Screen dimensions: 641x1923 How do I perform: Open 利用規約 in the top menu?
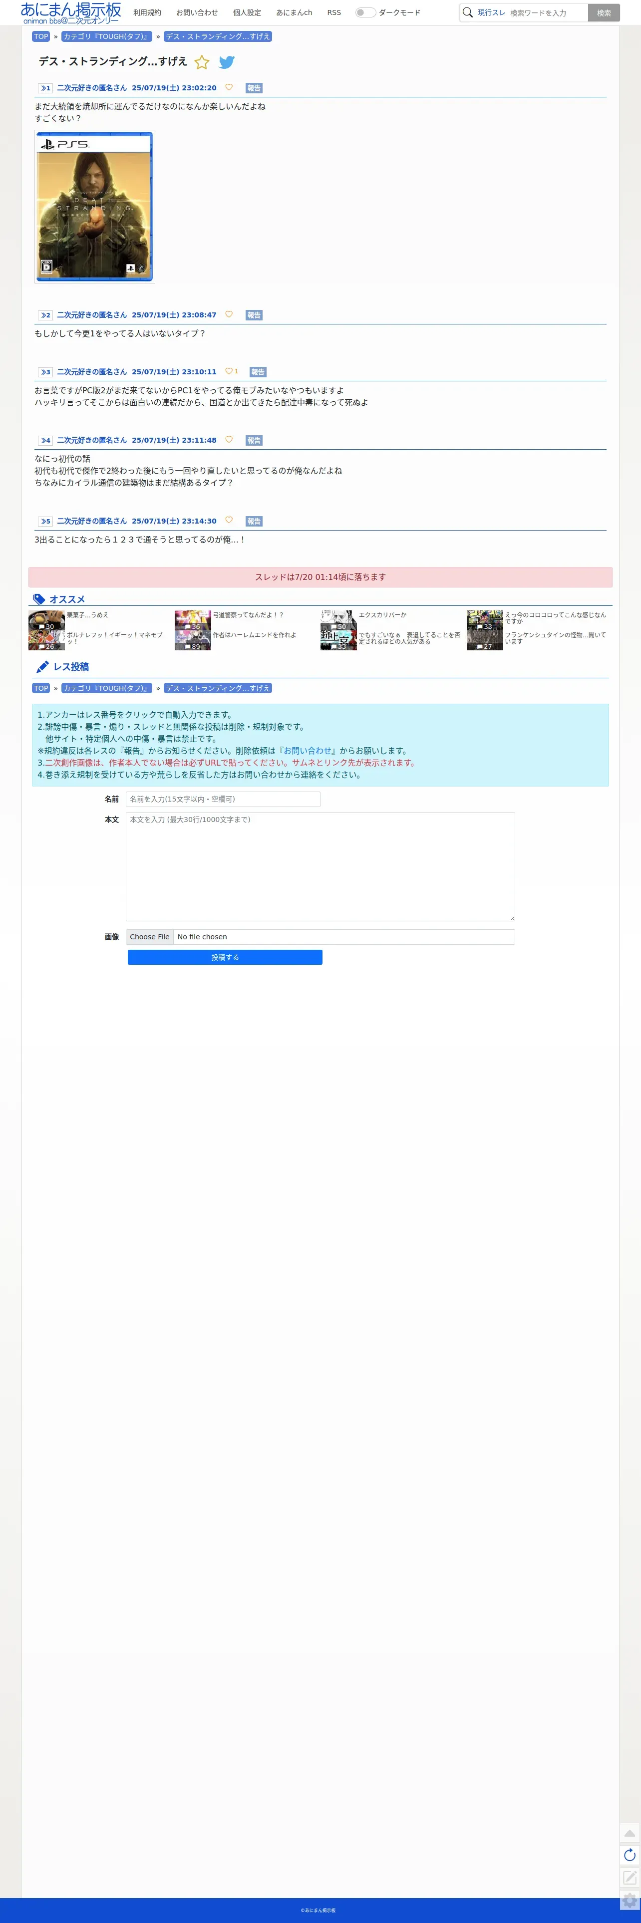pyautogui.click(x=147, y=12)
